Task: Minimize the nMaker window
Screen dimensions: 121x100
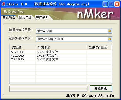Action: [x=105, y=4]
